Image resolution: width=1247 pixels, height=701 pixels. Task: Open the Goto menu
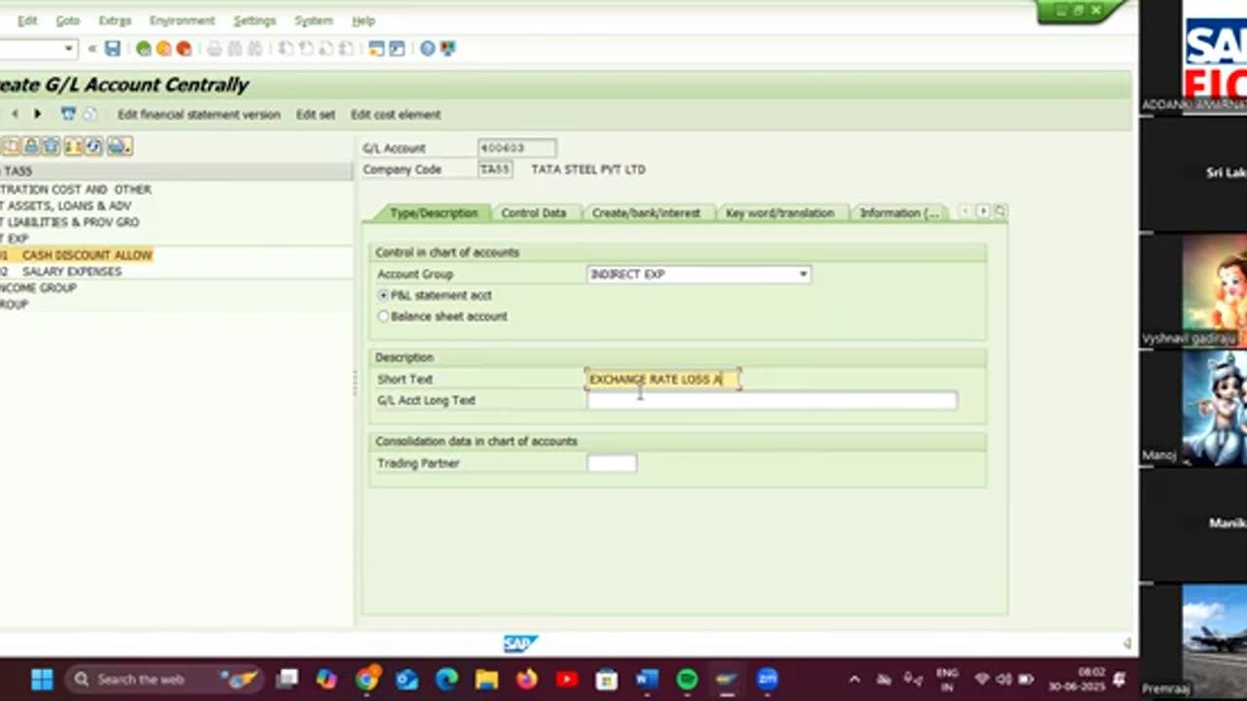[67, 20]
